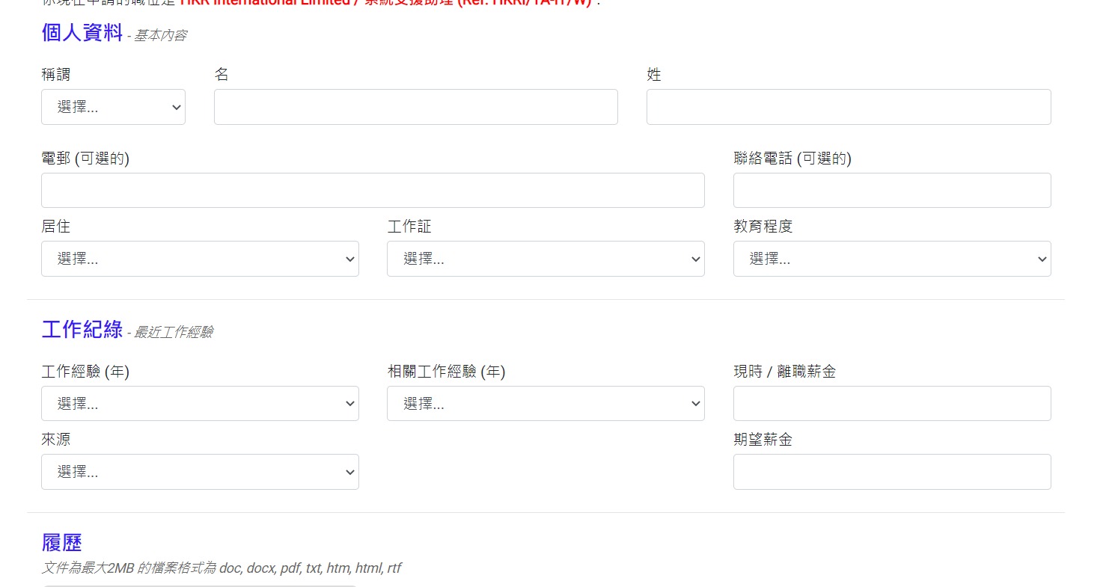Expand the 居住 residence dropdown
The image size is (1115, 587).
click(x=200, y=259)
